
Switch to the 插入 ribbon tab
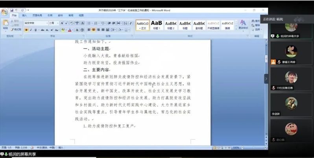click(x=24, y=15)
